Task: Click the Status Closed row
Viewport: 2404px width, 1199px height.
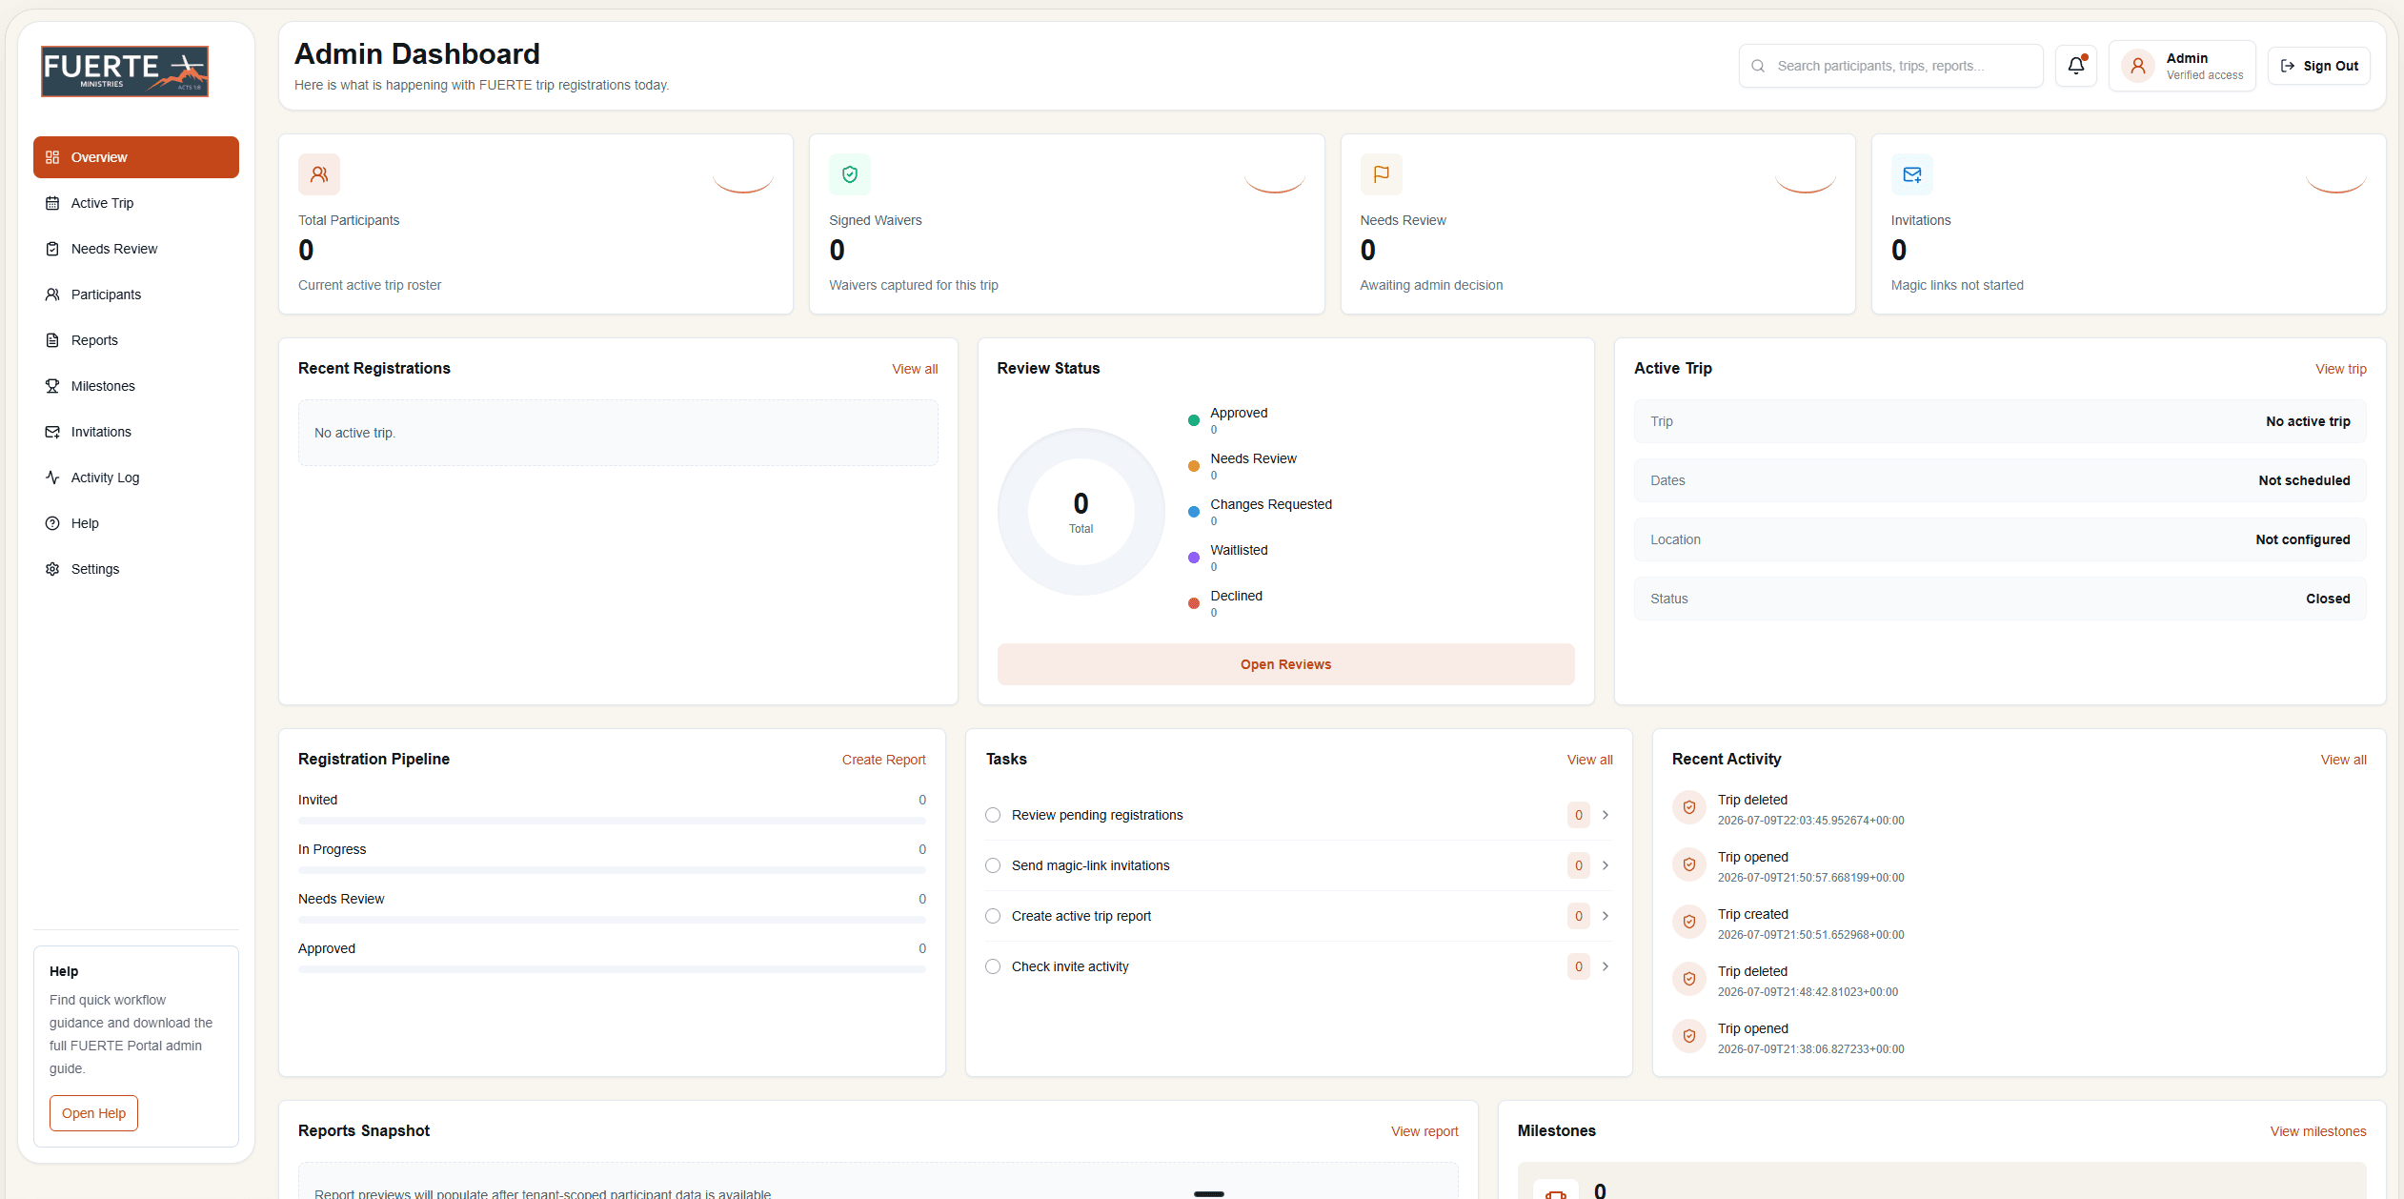Action: click(x=2000, y=599)
